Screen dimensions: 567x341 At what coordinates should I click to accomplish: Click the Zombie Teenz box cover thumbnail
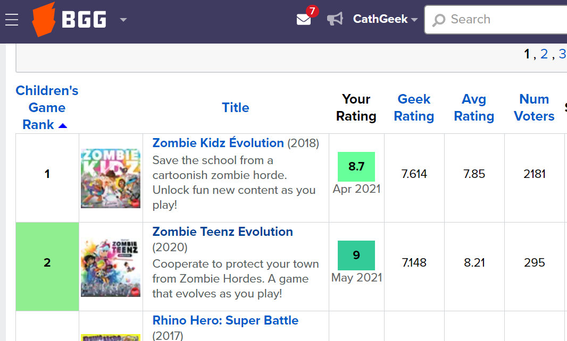[111, 267]
